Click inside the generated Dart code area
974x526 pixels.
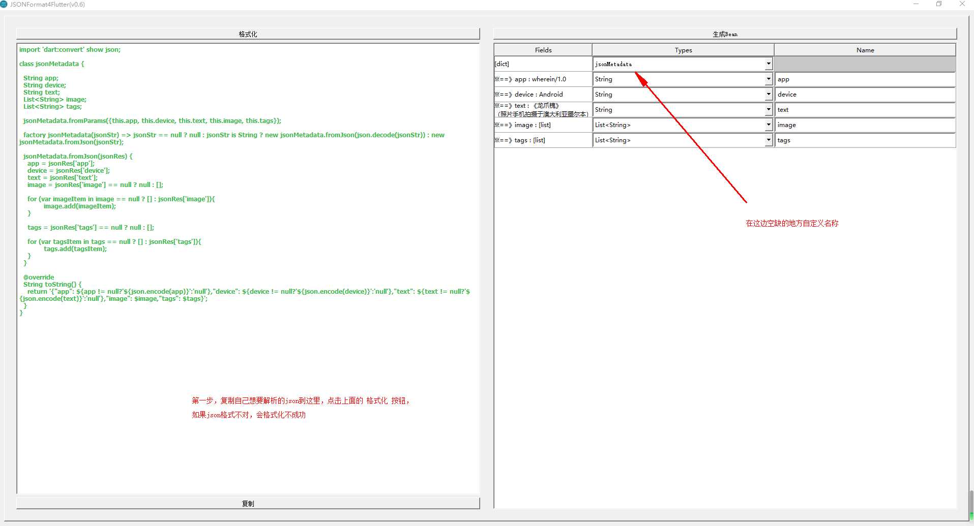(248, 356)
